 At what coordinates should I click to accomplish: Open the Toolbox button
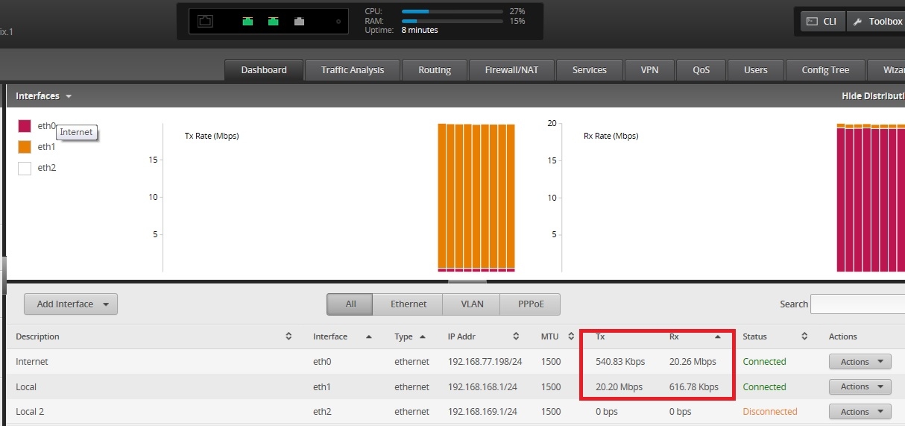(876, 22)
